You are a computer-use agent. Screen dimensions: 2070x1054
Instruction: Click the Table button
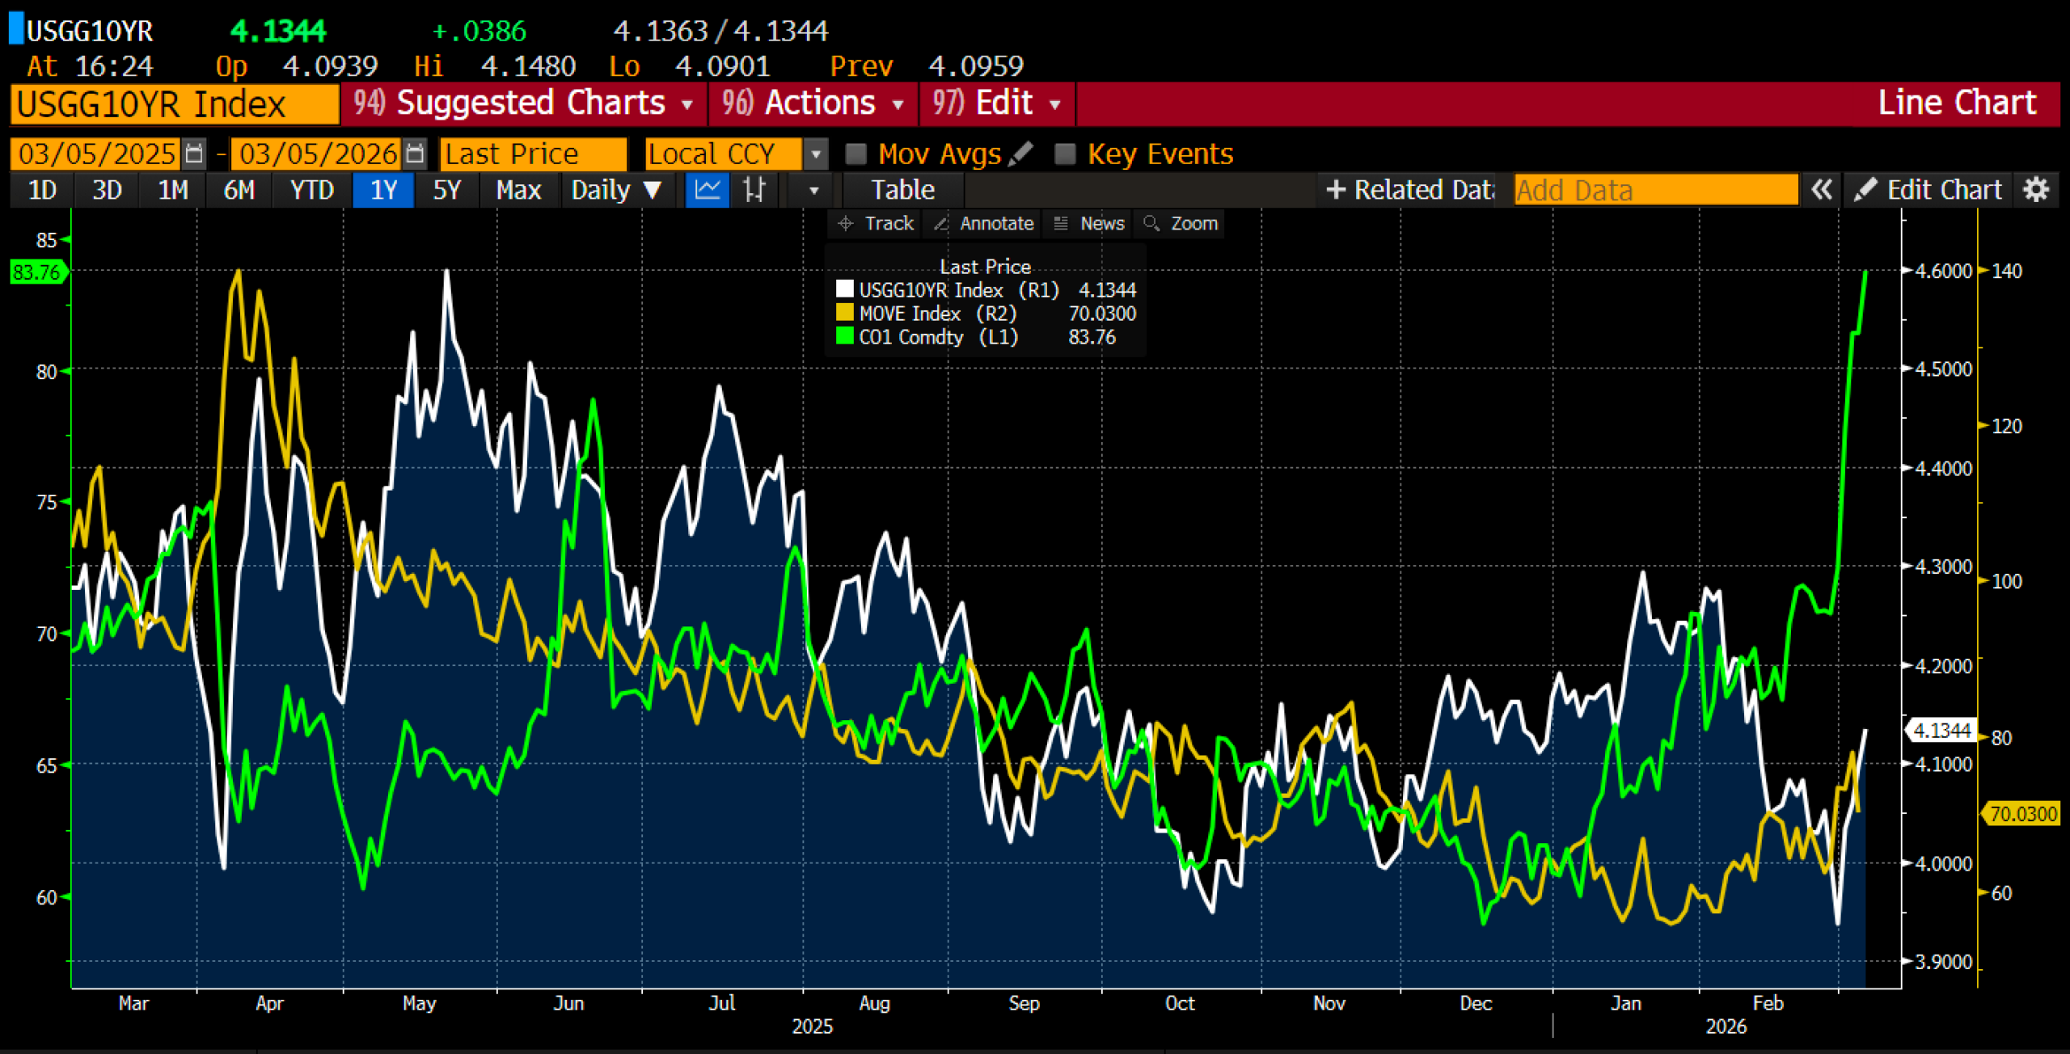click(x=902, y=190)
